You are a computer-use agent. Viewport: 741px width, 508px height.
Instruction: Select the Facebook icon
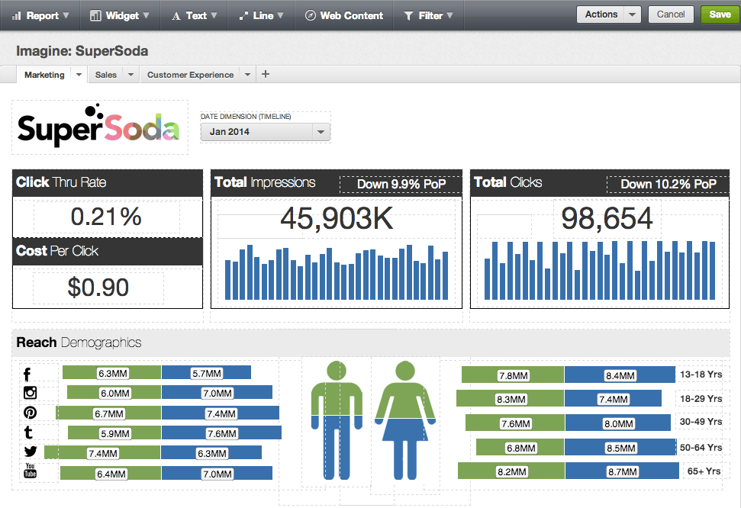[x=27, y=375]
